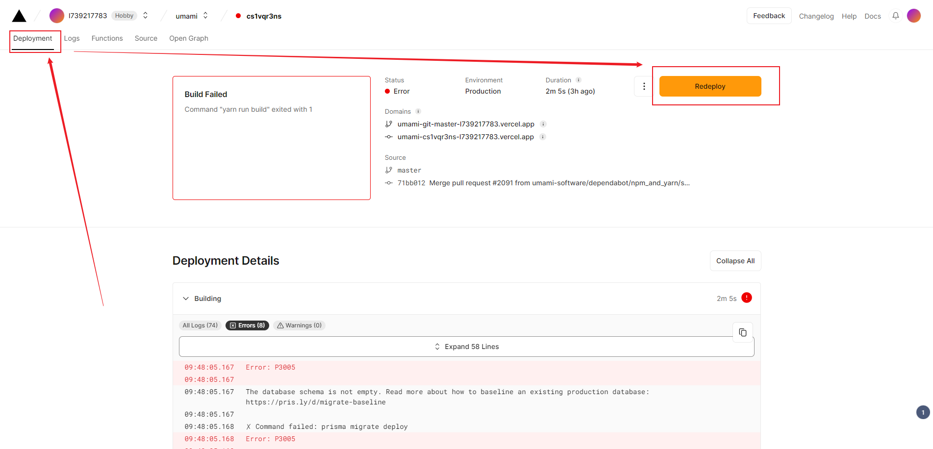Screen dimensions: 933x449
Task: Open the umami project switcher chevrons
Action: click(205, 16)
